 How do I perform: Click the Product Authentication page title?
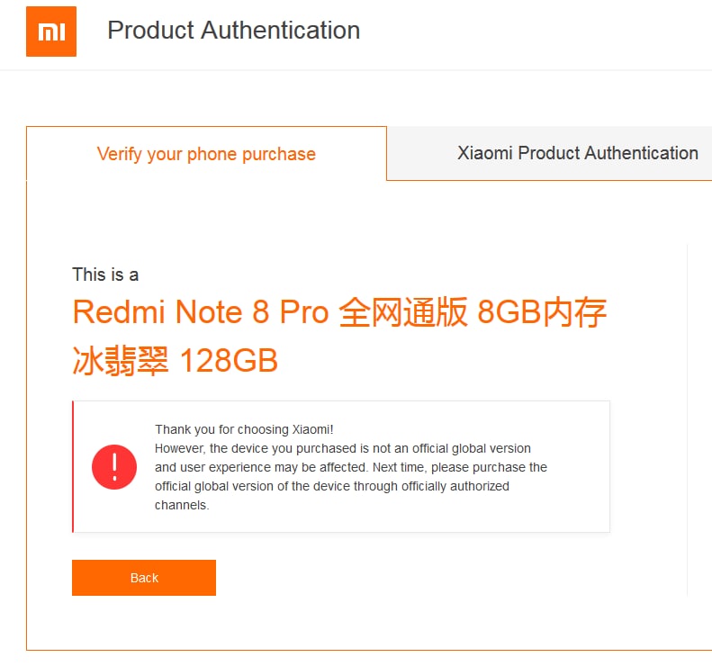pyautogui.click(x=234, y=31)
